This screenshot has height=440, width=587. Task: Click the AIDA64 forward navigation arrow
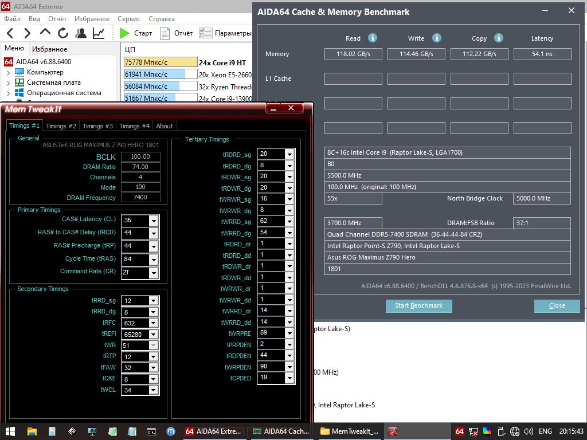pyautogui.click(x=27, y=33)
